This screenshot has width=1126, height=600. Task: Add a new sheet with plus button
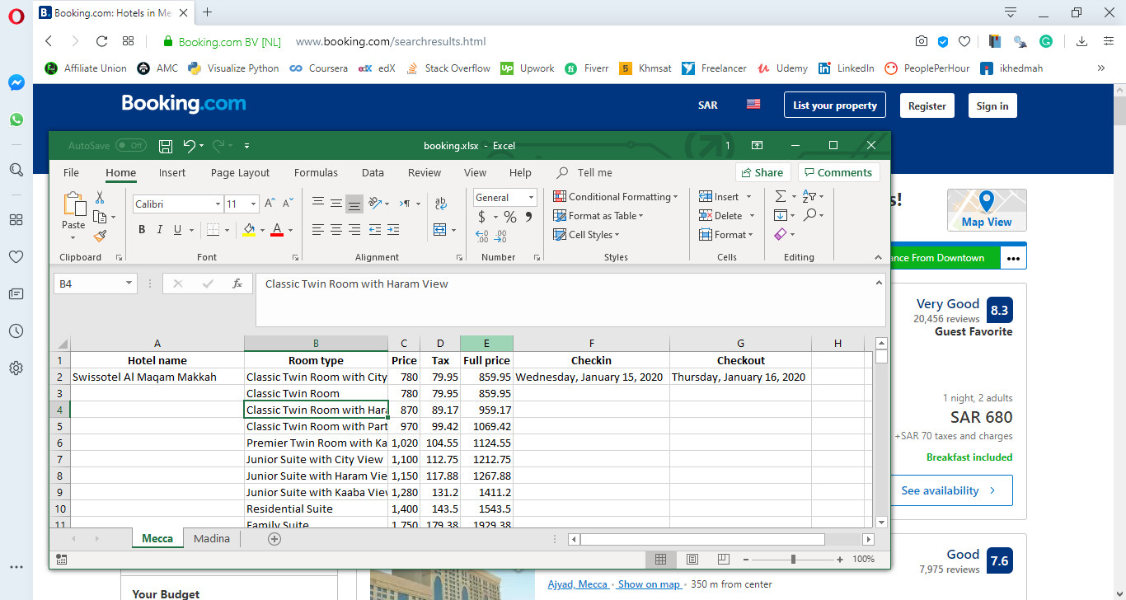click(x=274, y=538)
